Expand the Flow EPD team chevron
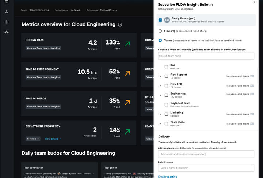Viewport: 263px width, 178px height. click(160, 86)
